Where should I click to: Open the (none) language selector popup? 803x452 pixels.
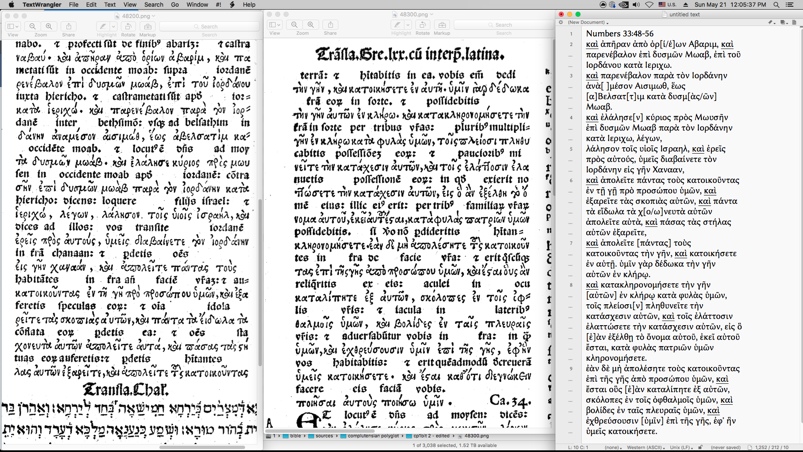coord(613,447)
